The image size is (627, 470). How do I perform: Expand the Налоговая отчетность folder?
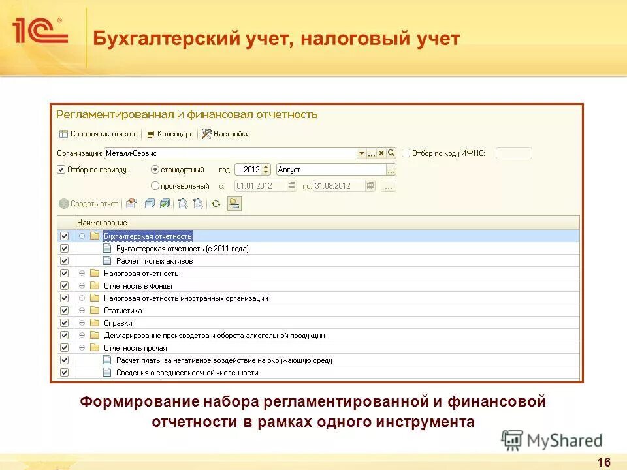(x=80, y=273)
